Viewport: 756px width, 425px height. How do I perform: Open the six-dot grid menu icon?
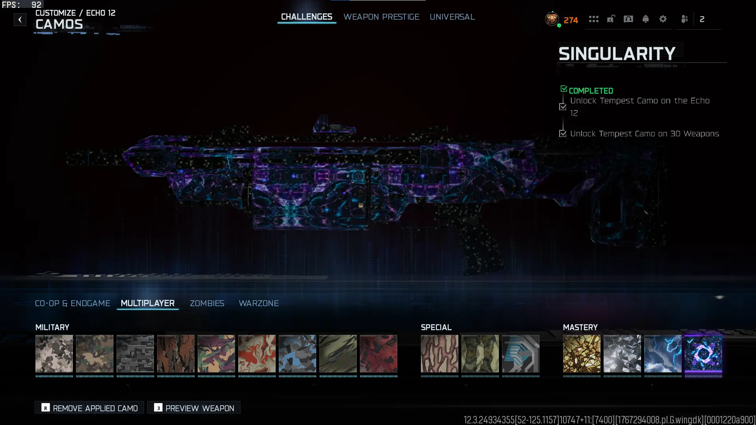(593, 19)
